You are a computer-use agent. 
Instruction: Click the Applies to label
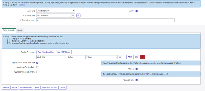point(31,11)
